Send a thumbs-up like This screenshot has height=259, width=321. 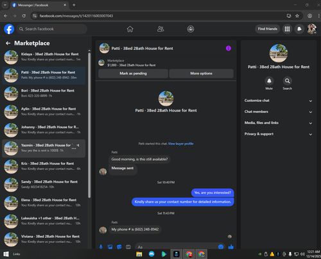231,247
